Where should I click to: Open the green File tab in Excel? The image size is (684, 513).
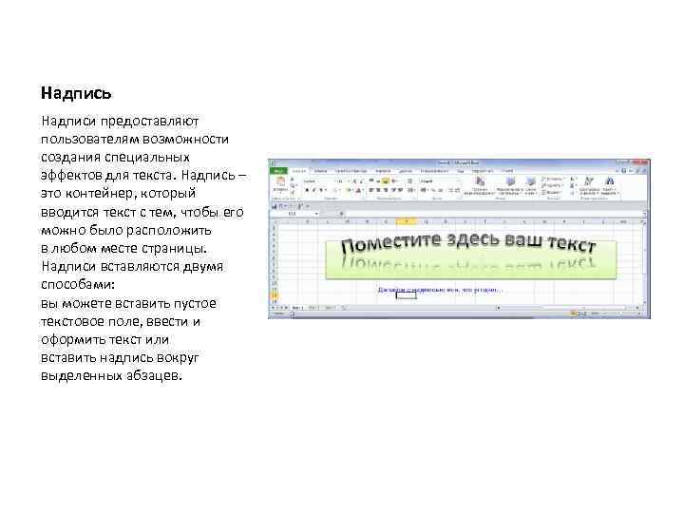(278, 171)
